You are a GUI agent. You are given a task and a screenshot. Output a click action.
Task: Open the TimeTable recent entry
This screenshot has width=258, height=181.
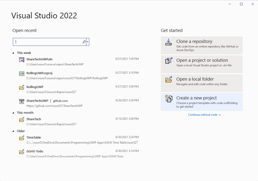click(34, 137)
